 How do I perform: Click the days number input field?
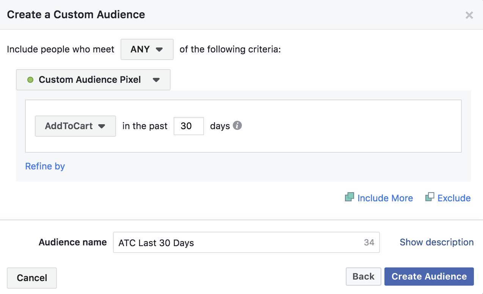click(x=189, y=126)
